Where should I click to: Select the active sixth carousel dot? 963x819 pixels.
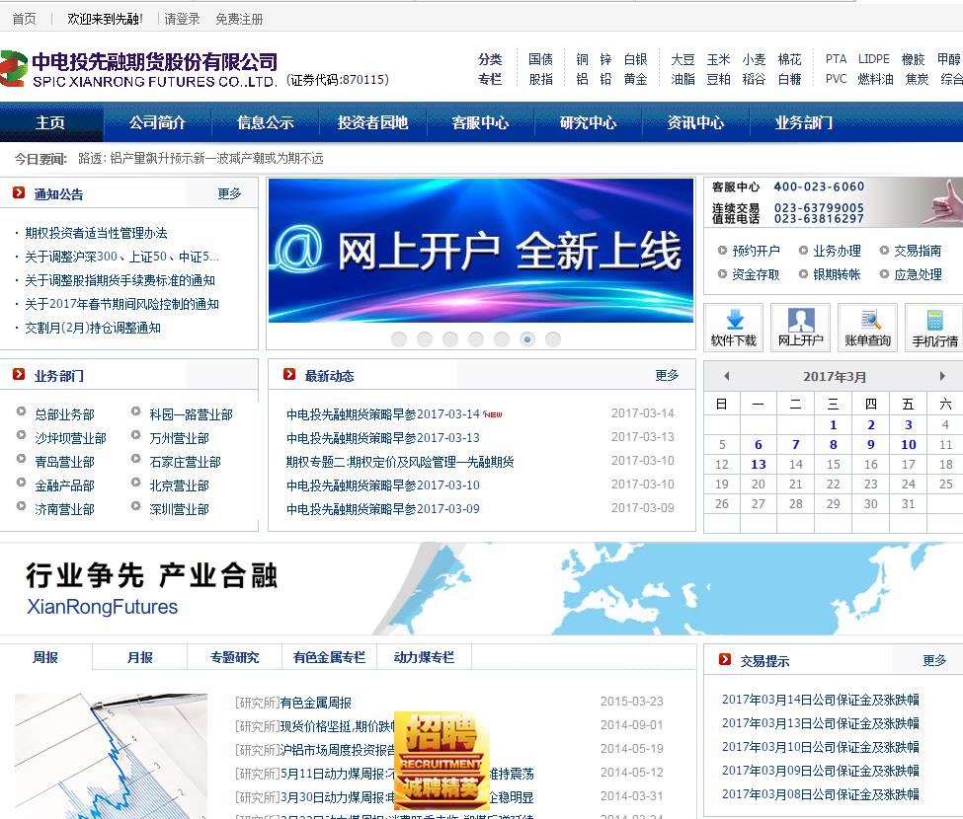527,339
